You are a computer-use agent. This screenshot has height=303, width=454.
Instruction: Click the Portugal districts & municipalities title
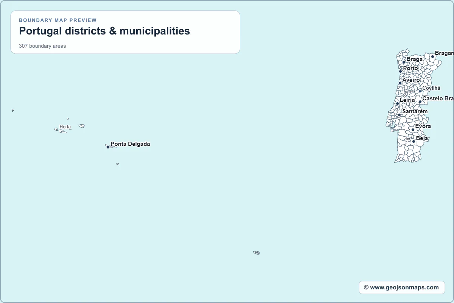(x=104, y=31)
